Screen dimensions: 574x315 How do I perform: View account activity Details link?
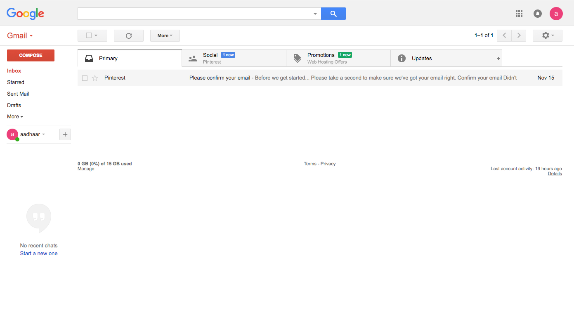555,174
